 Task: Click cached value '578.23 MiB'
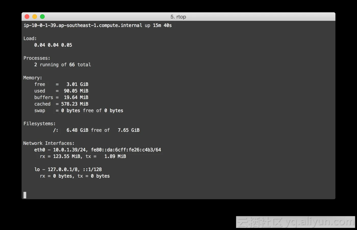(x=75, y=104)
